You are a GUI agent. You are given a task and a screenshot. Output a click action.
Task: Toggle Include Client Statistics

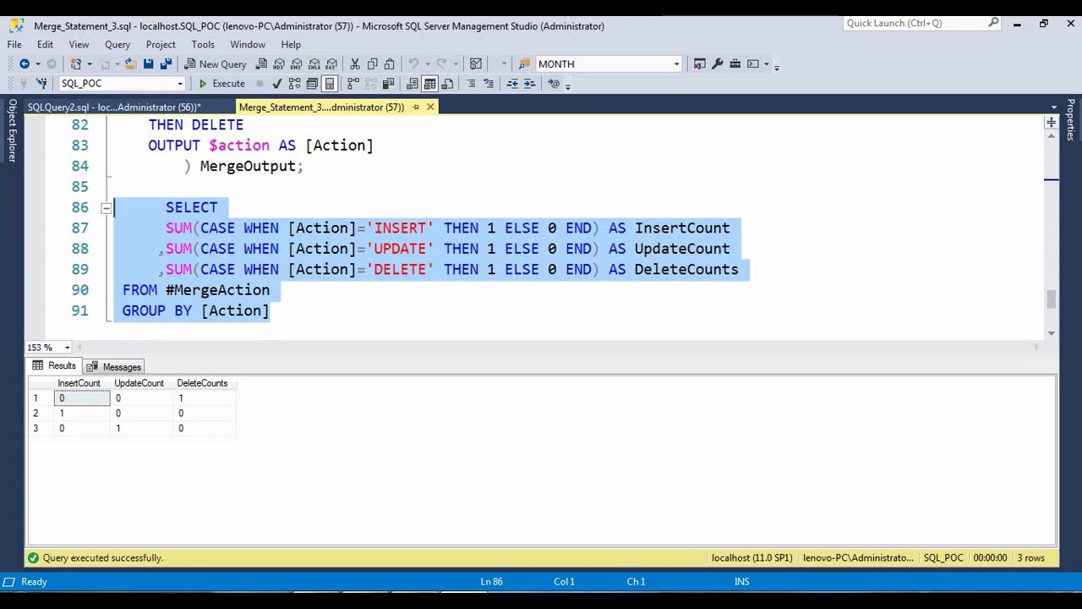(388, 84)
